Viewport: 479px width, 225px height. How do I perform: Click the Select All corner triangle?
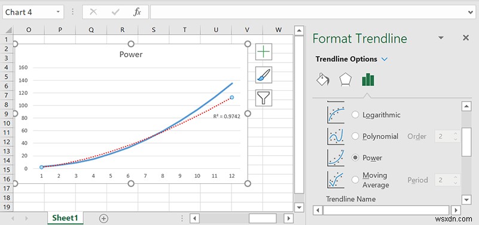[8, 30]
